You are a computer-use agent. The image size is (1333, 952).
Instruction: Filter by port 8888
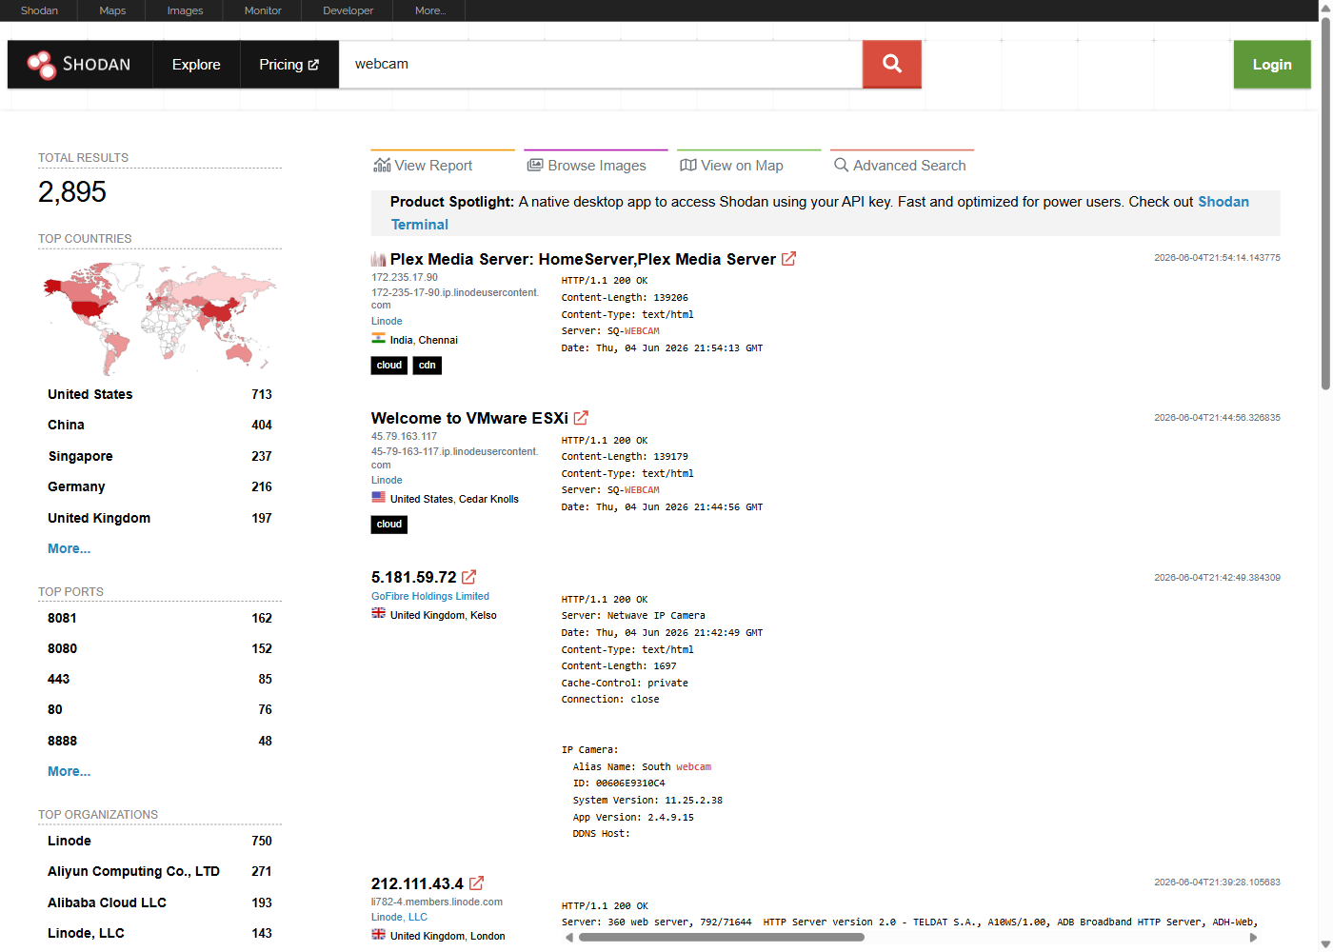[x=160, y=741]
